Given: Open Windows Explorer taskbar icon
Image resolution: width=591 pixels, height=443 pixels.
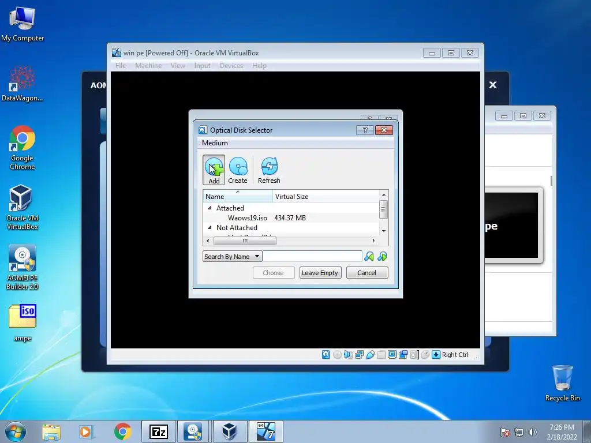Looking at the screenshot, I should [x=51, y=431].
